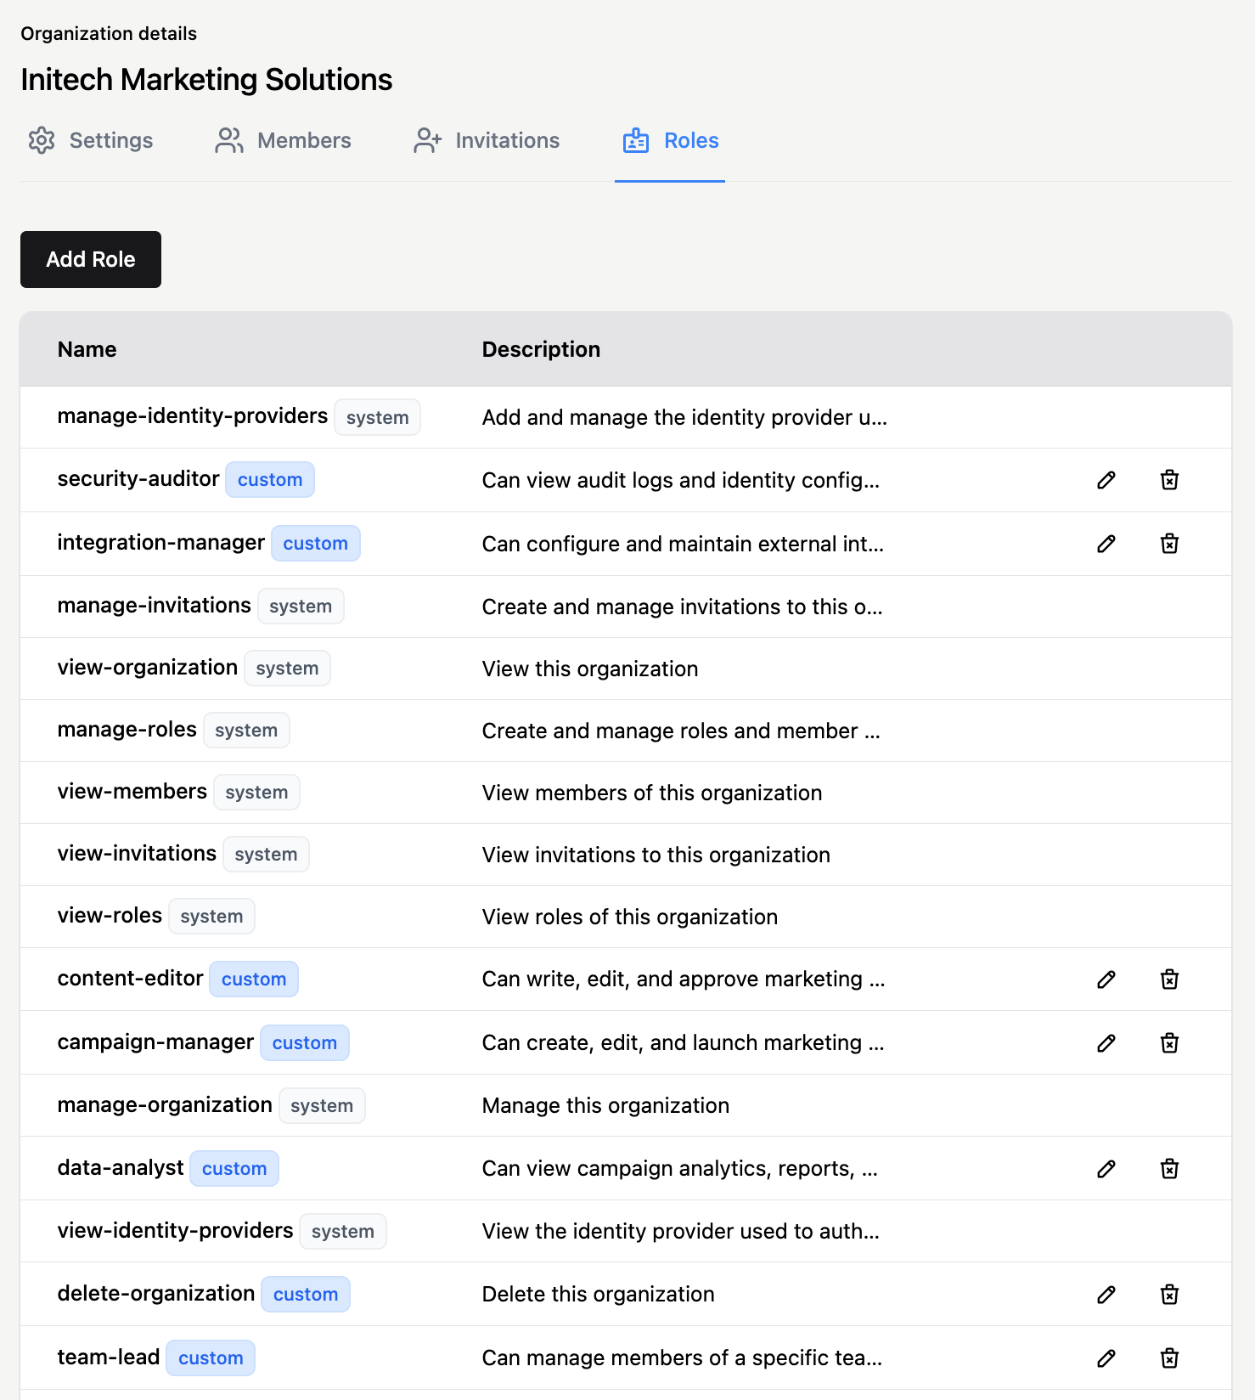Screen dimensions: 1255x1400
Task: Click description 'View invitations to this organization'
Action: (x=656, y=855)
